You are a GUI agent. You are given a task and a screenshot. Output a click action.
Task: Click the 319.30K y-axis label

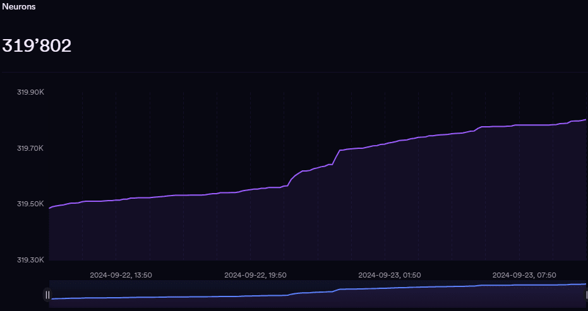click(30, 260)
